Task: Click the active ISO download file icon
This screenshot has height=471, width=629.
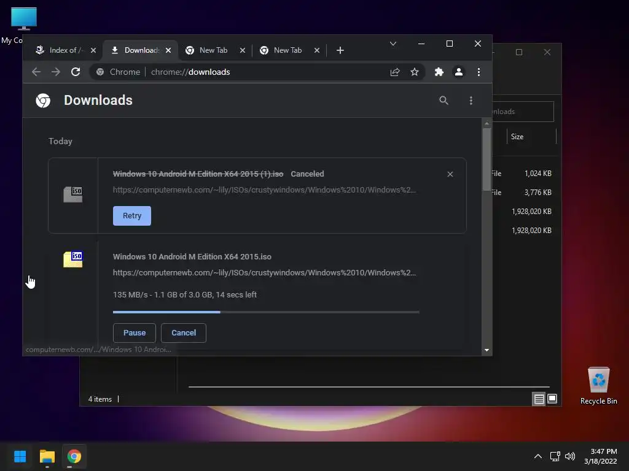Action: pyautogui.click(x=73, y=259)
